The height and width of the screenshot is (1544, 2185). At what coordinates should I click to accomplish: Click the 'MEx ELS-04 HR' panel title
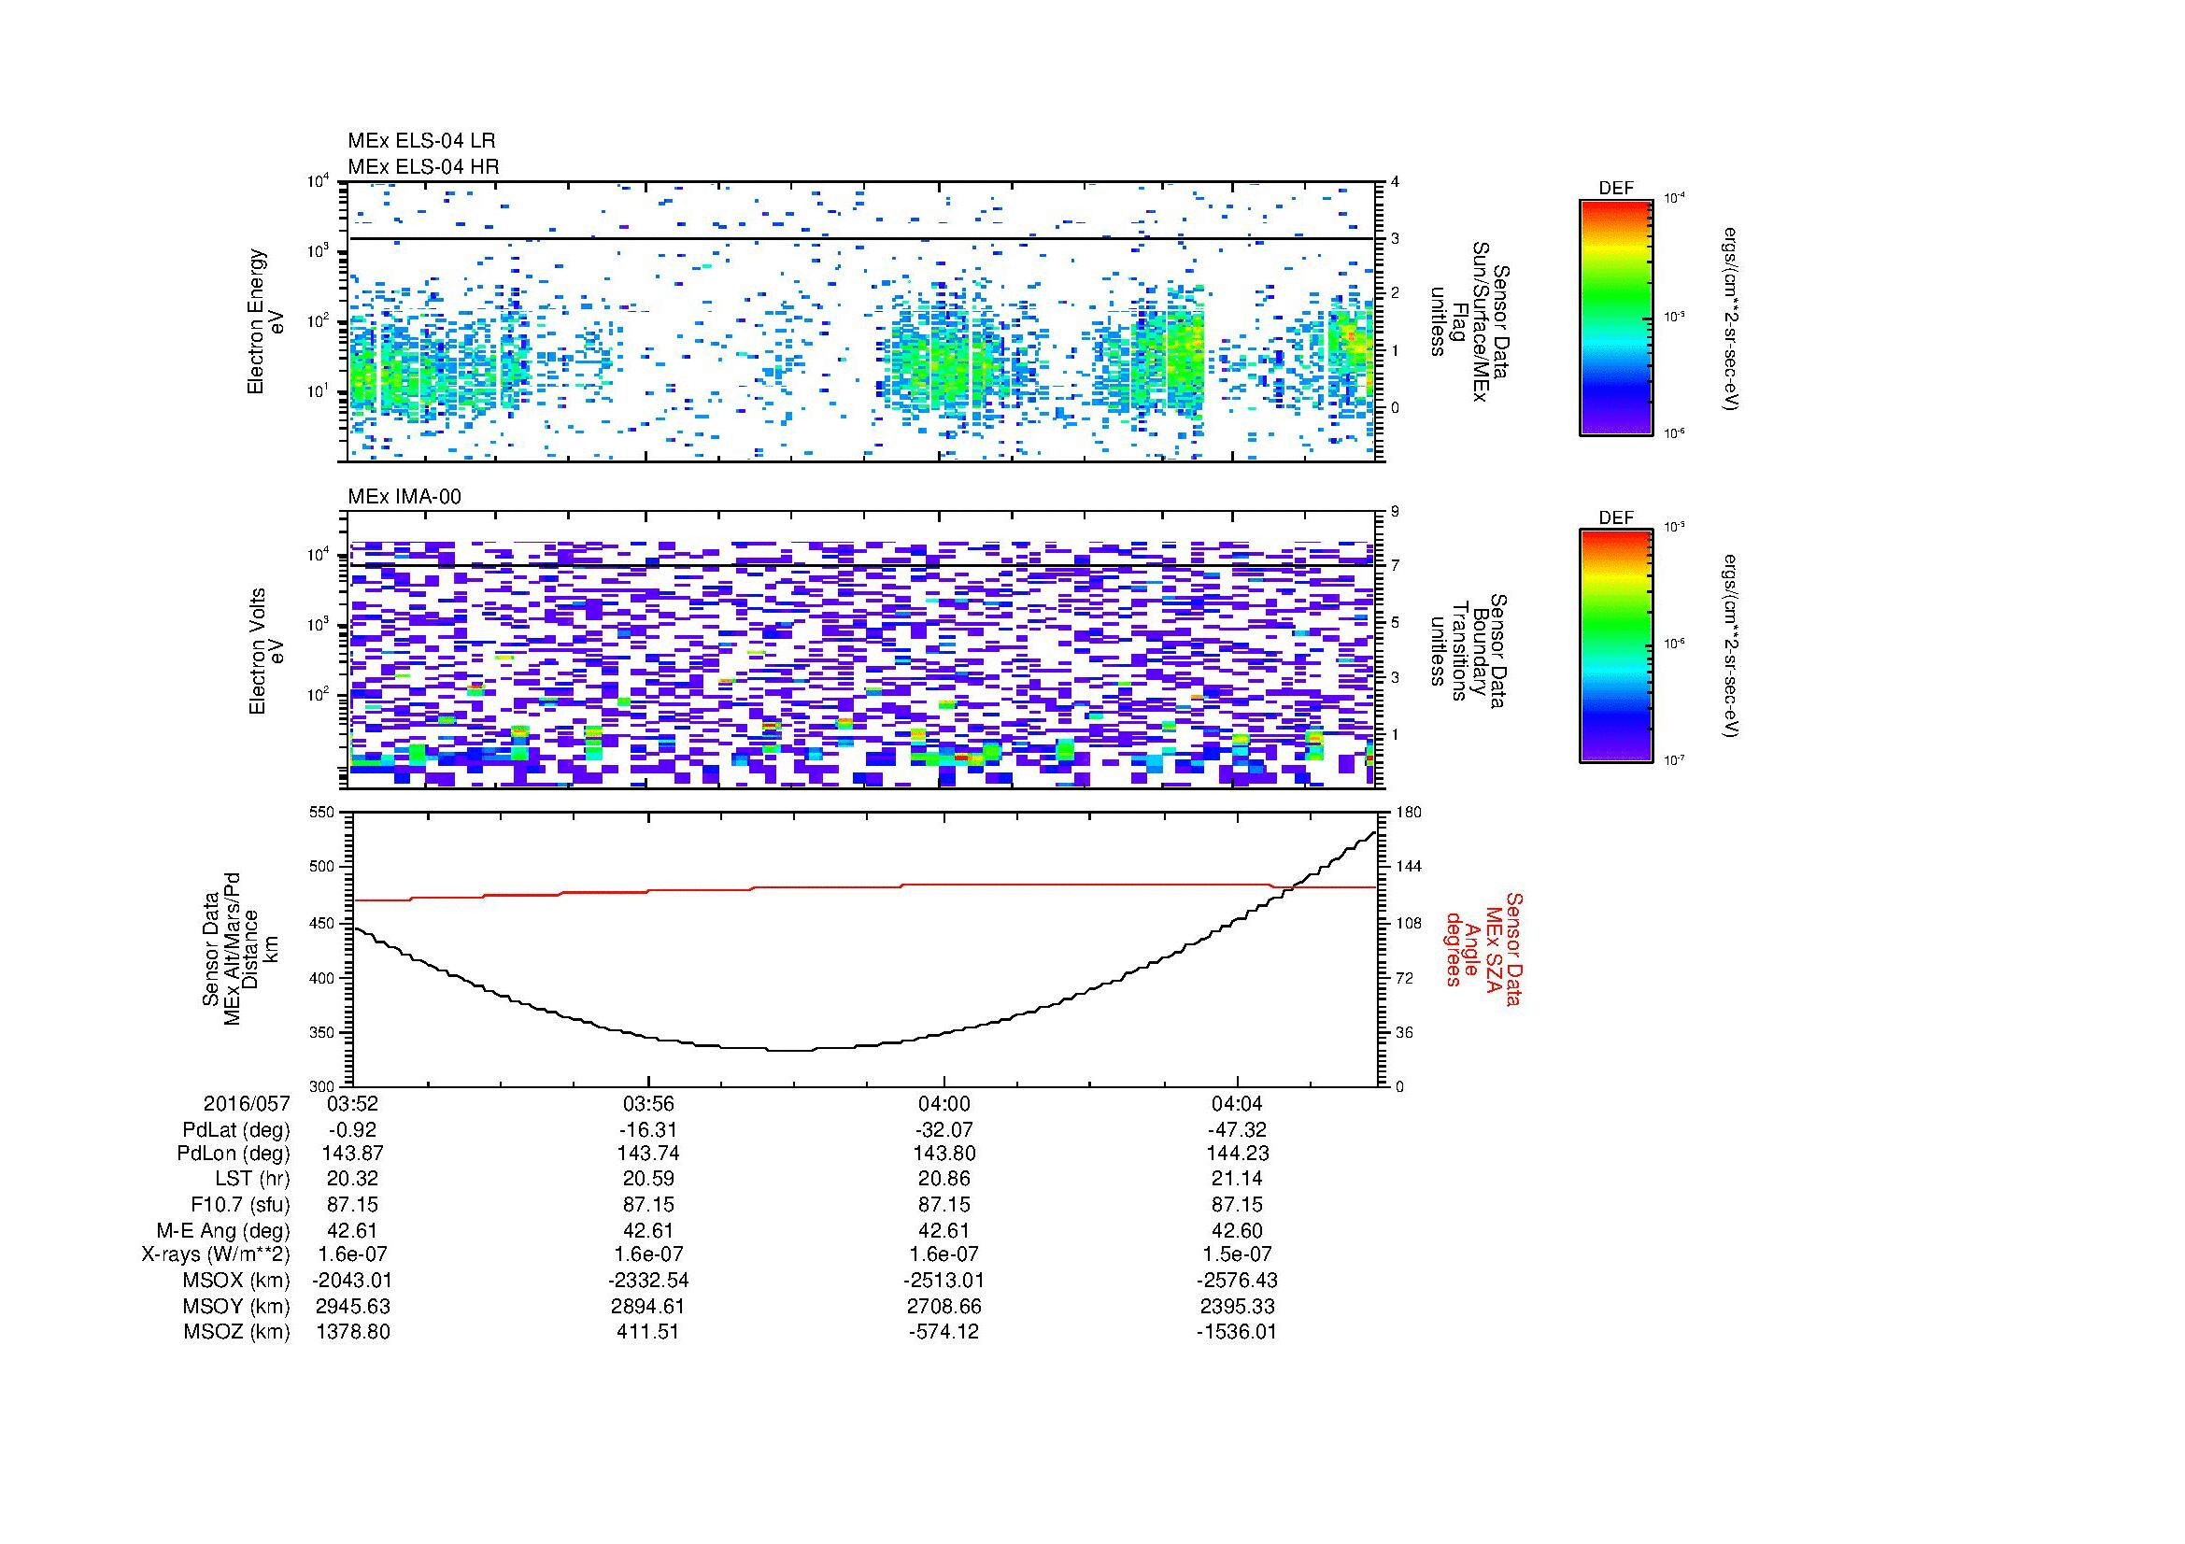[x=423, y=167]
